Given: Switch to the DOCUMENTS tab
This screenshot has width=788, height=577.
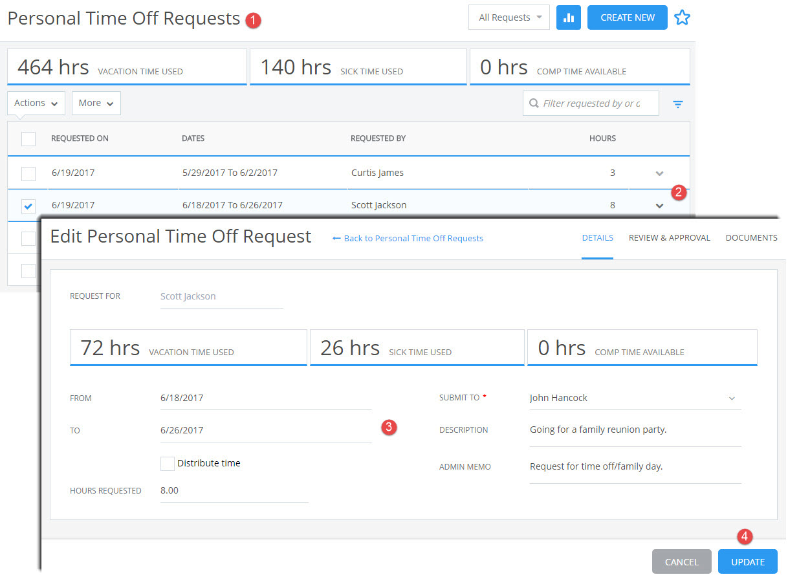Looking at the screenshot, I should point(752,237).
